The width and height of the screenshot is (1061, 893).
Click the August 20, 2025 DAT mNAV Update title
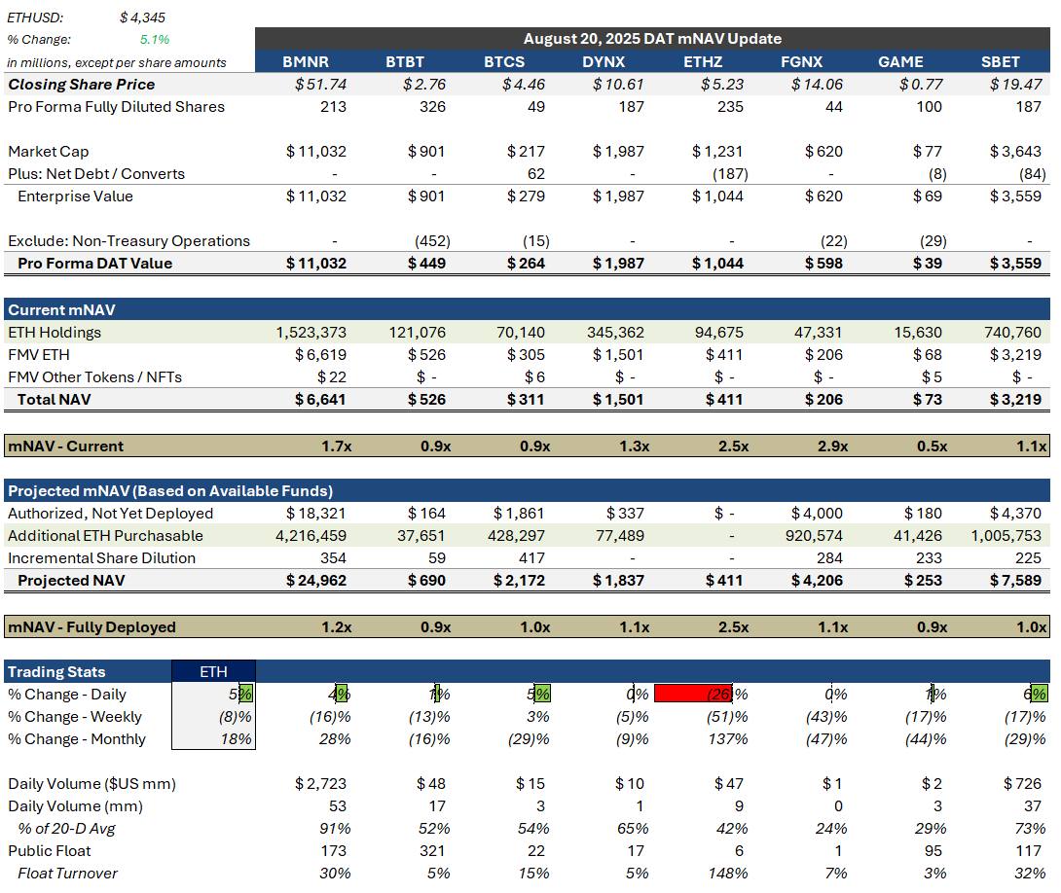[652, 39]
